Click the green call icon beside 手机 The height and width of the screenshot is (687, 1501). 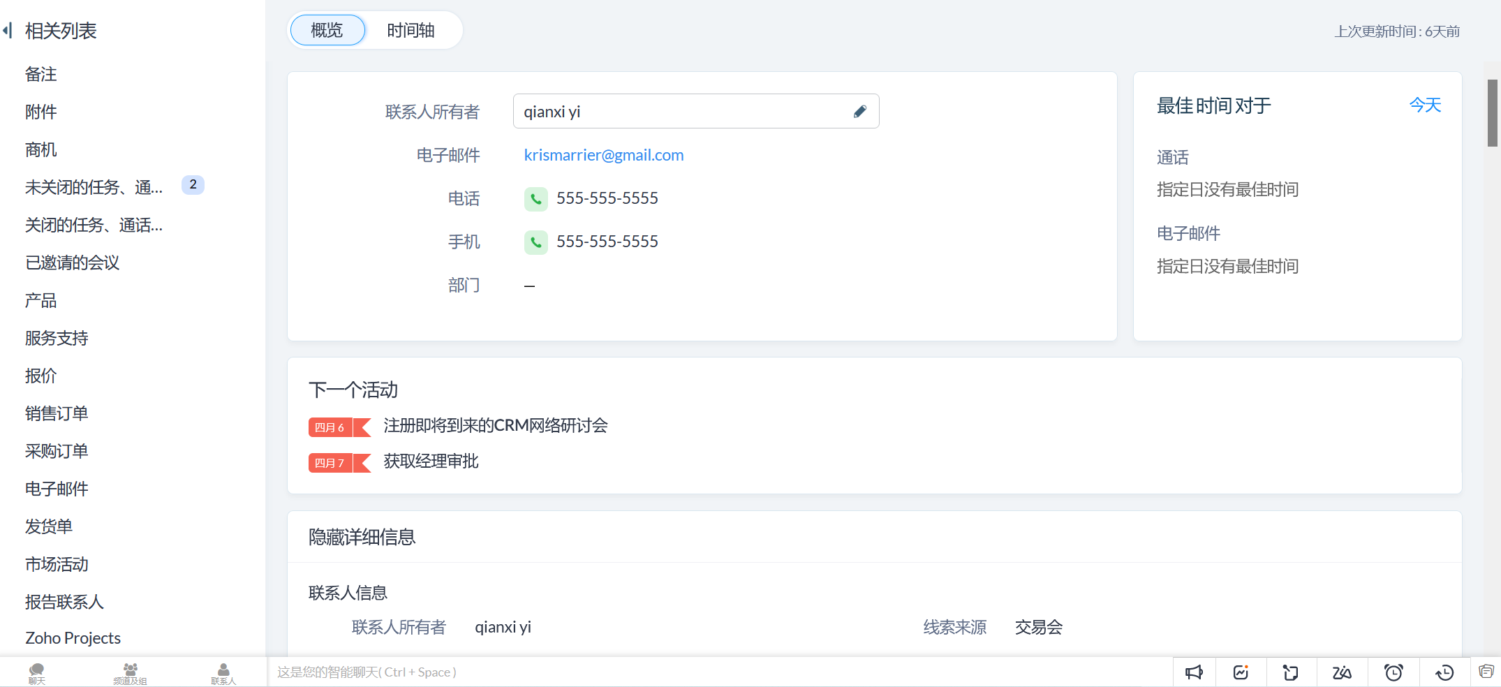[x=535, y=242]
